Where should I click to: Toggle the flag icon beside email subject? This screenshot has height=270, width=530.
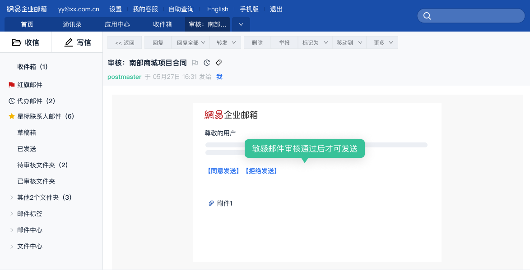195,63
